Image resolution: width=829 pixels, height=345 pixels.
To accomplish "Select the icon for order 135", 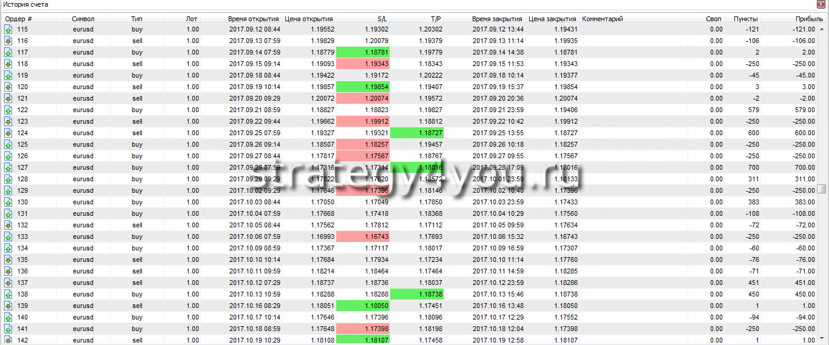I will click(x=8, y=260).
